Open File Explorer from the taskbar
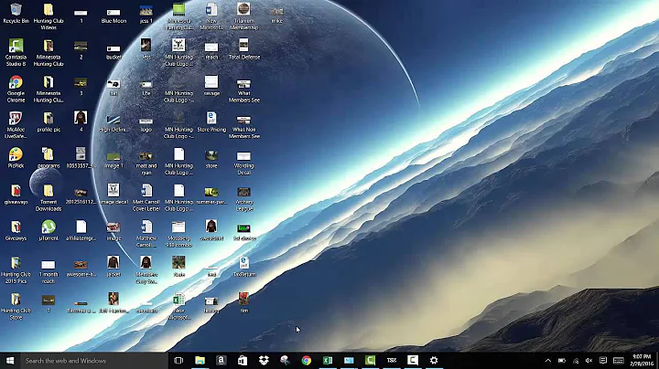This screenshot has height=369, width=659. [x=200, y=360]
